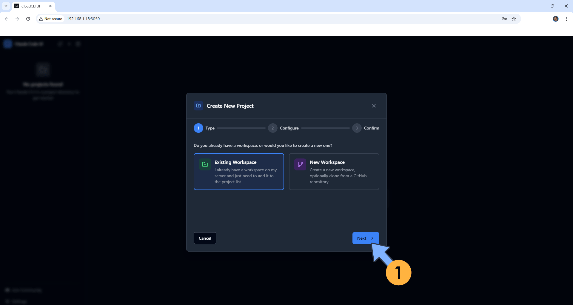Reload the page in the browser
This screenshot has width=573, height=305.
(28, 19)
